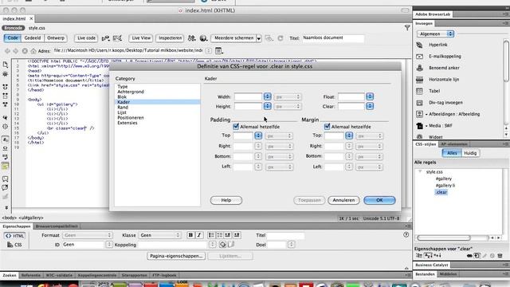Select Extensies category in CSS dialog

(x=127, y=123)
